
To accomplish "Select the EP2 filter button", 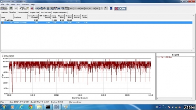I will [x=86, y=8].
